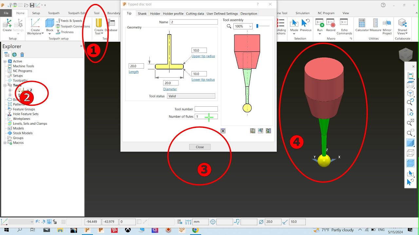Screen dimensions: 419x235
Task: Switch to the Toolpath ribbon tab
Action: point(54,13)
